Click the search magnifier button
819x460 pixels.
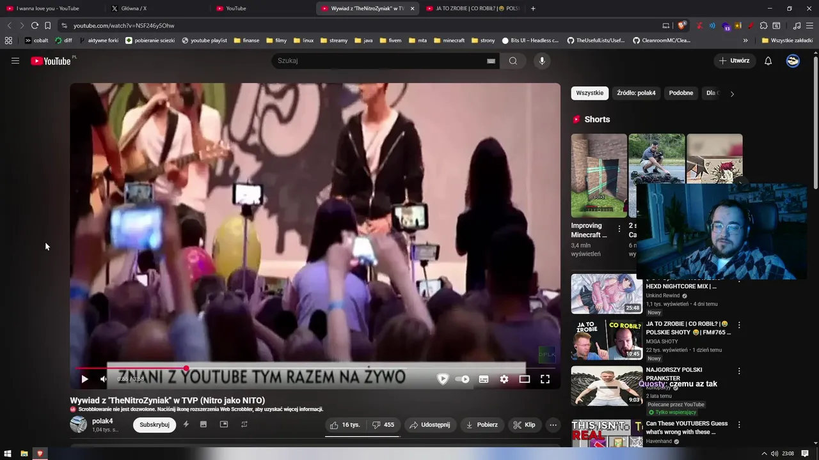click(513, 61)
